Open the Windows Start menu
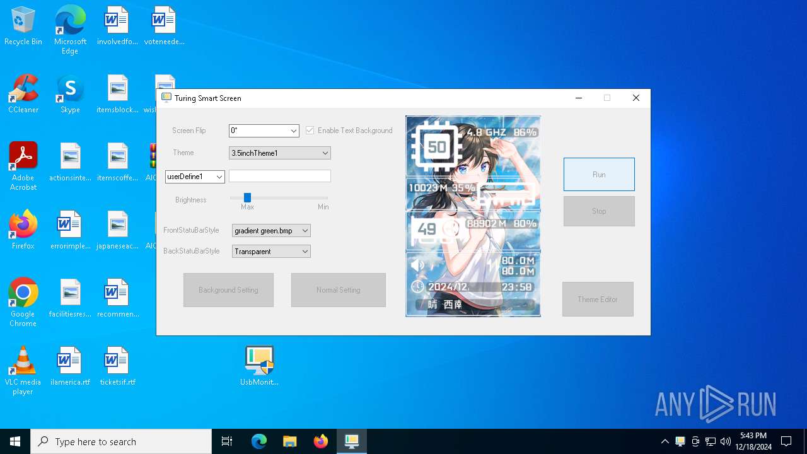 click(15, 441)
